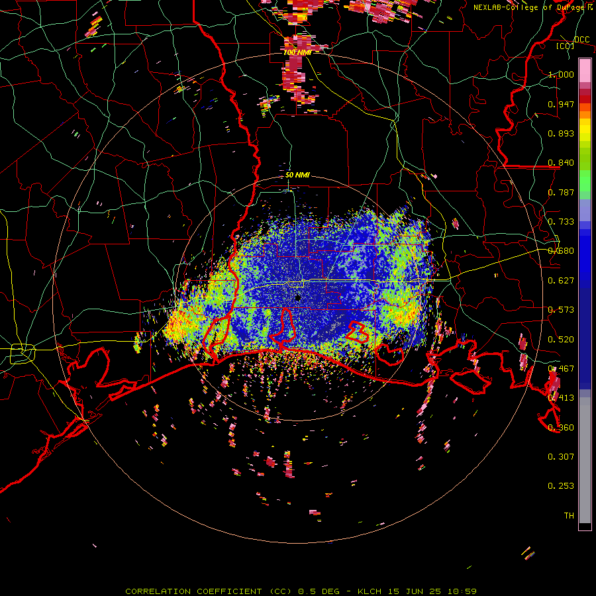Click the "0.5 DEG" elevation angle text

click(x=320, y=591)
